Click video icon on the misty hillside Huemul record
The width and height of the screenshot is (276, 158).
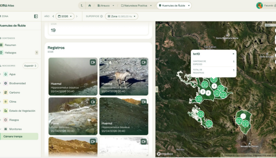tap(93, 62)
